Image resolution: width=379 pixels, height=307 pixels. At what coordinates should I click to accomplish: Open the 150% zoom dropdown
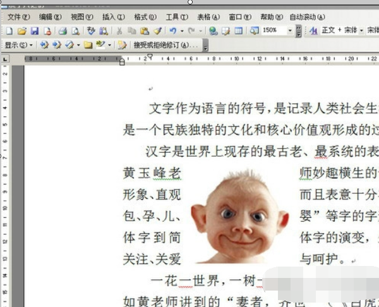(x=290, y=31)
